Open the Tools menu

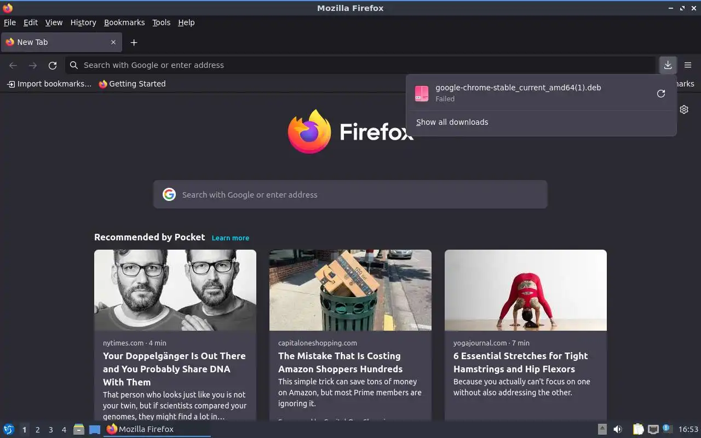tap(161, 22)
